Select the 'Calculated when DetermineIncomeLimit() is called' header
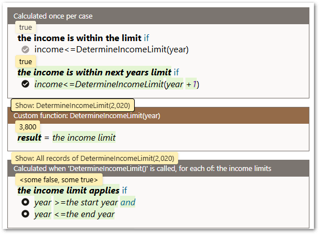The image size is (319, 234). pos(158,168)
